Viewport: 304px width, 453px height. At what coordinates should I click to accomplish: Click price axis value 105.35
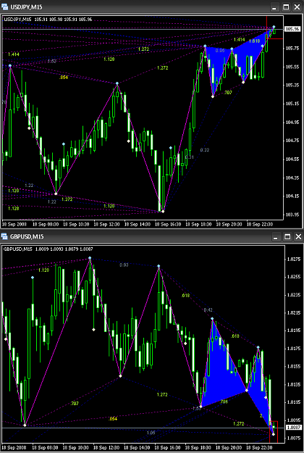coord(292,86)
